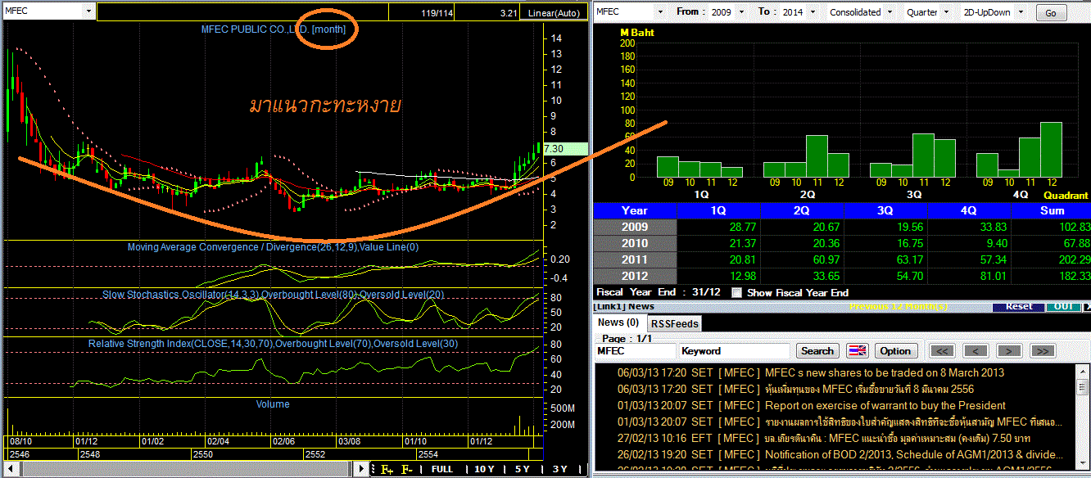Click the news Search button
The width and height of the screenshot is (1091, 478).
(x=817, y=351)
